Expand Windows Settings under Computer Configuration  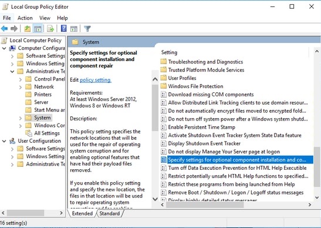click(12, 64)
